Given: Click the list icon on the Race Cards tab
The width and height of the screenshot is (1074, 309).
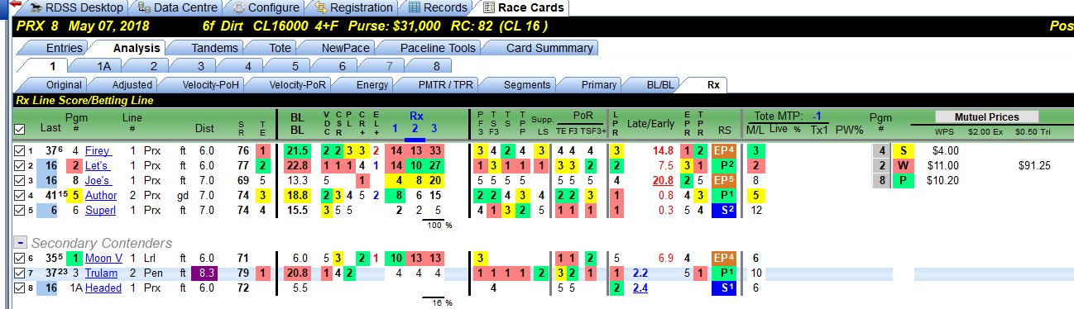Looking at the screenshot, I should tap(489, 7).
